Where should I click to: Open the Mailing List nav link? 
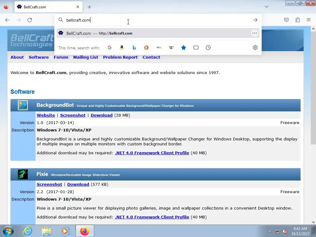86,57
